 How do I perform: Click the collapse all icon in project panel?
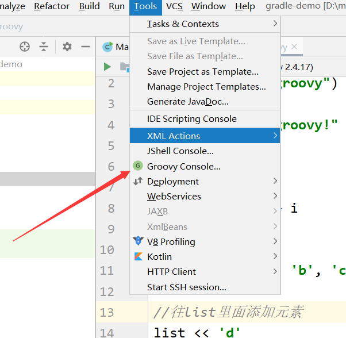[44, 47]
